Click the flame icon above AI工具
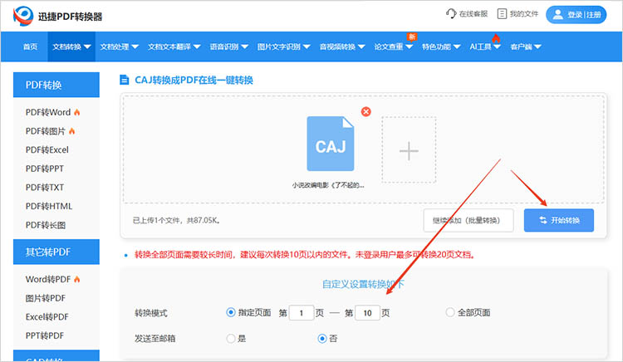 click(x=496, y=38)
